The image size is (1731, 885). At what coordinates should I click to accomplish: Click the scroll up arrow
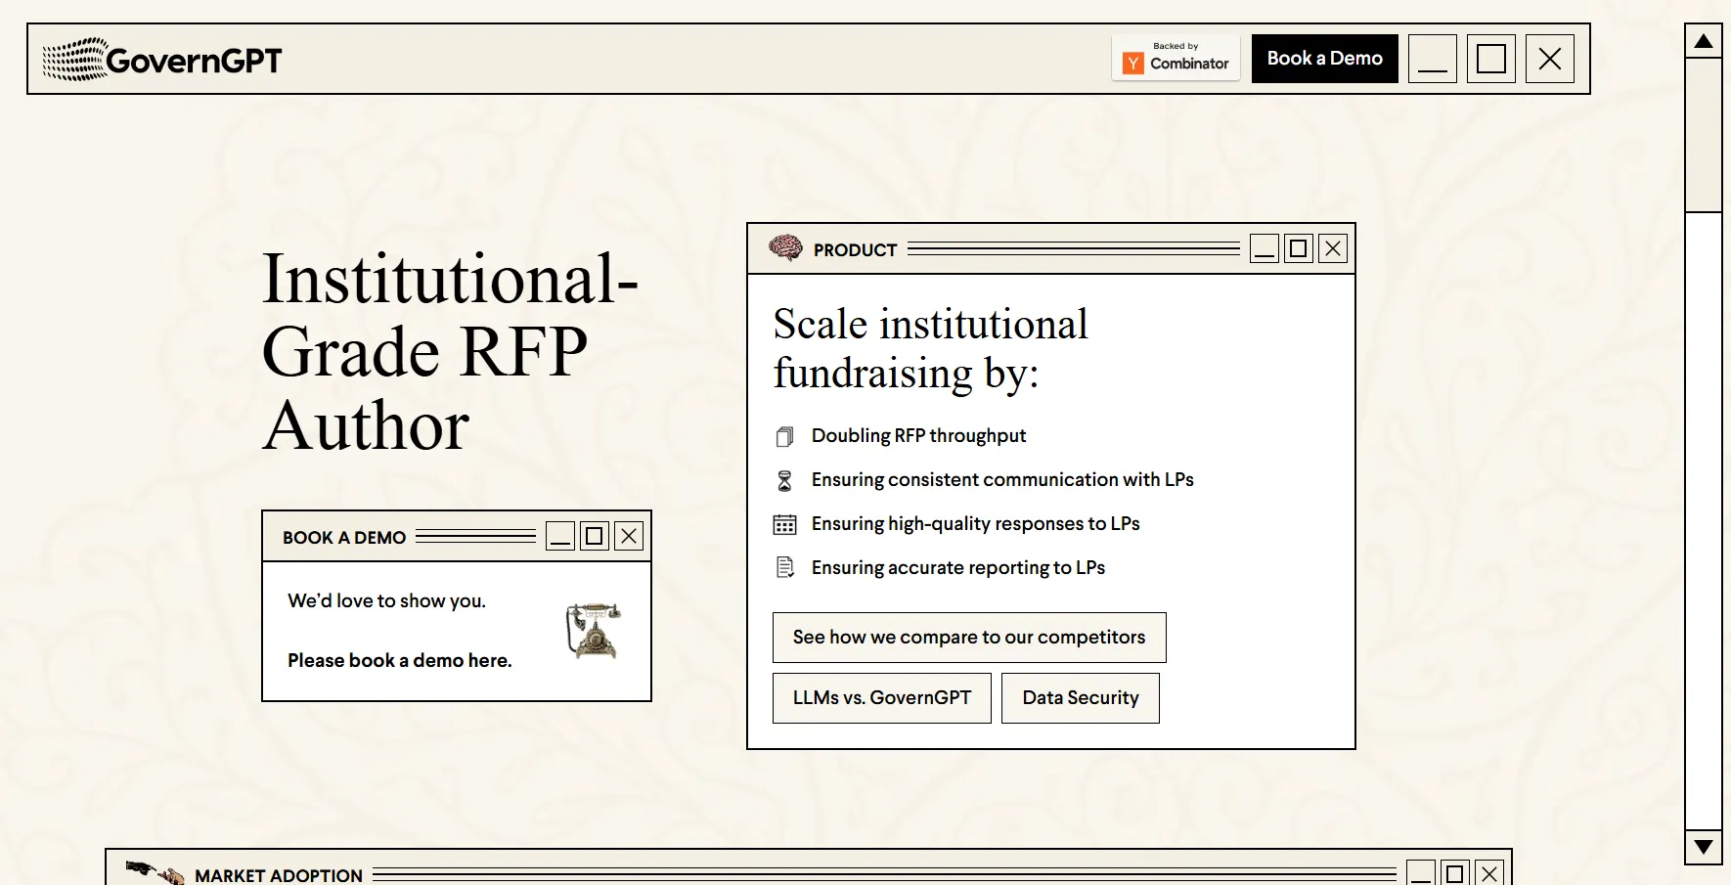tap(1704, 41)
